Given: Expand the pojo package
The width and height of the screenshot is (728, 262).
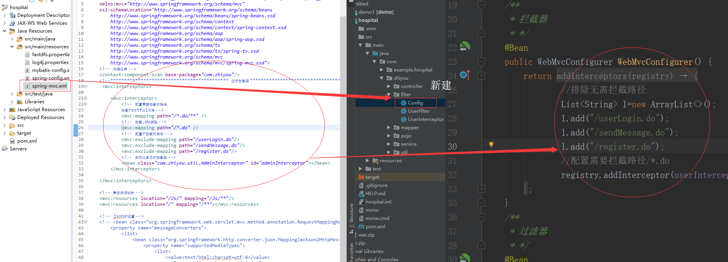Looking at the screenshot, I should click(x=389, y=136).
